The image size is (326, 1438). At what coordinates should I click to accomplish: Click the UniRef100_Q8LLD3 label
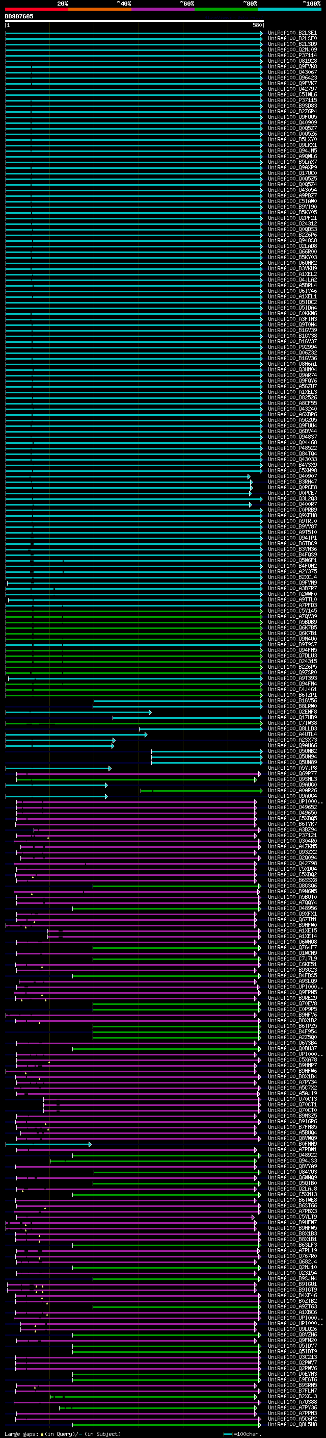click(x=292, y=728)
